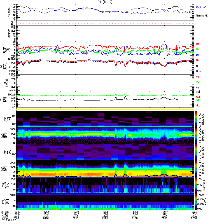Click the red Te⊥ temperature legend label
Screen dimensions: 210x224
198,97
